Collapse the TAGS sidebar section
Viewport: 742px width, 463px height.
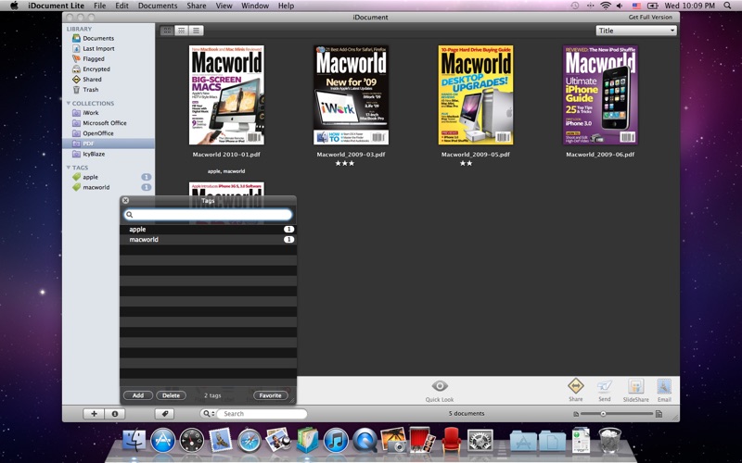click(x=69, y=168)
